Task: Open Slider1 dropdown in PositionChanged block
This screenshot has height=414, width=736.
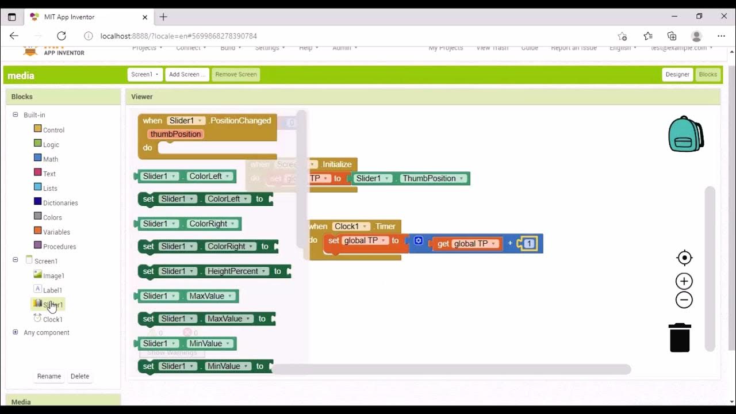Action: click(x=186, y=121)
